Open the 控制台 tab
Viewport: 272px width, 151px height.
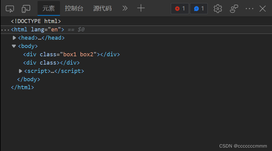tap(74, 8)
